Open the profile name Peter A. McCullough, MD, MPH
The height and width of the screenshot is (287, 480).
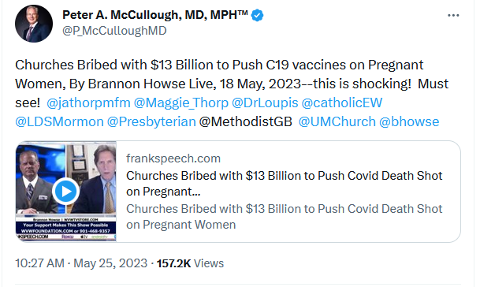point(155,15)
